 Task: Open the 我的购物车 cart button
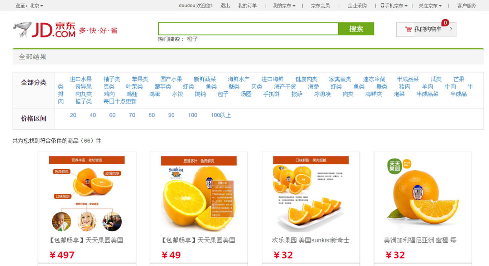click(x=426, y=29)
